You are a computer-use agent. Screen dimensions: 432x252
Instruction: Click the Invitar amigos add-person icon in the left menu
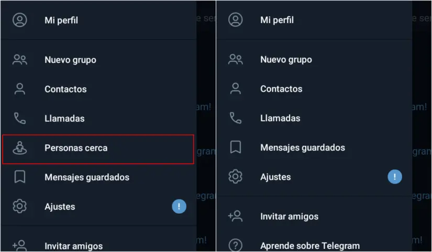point(20,245)
